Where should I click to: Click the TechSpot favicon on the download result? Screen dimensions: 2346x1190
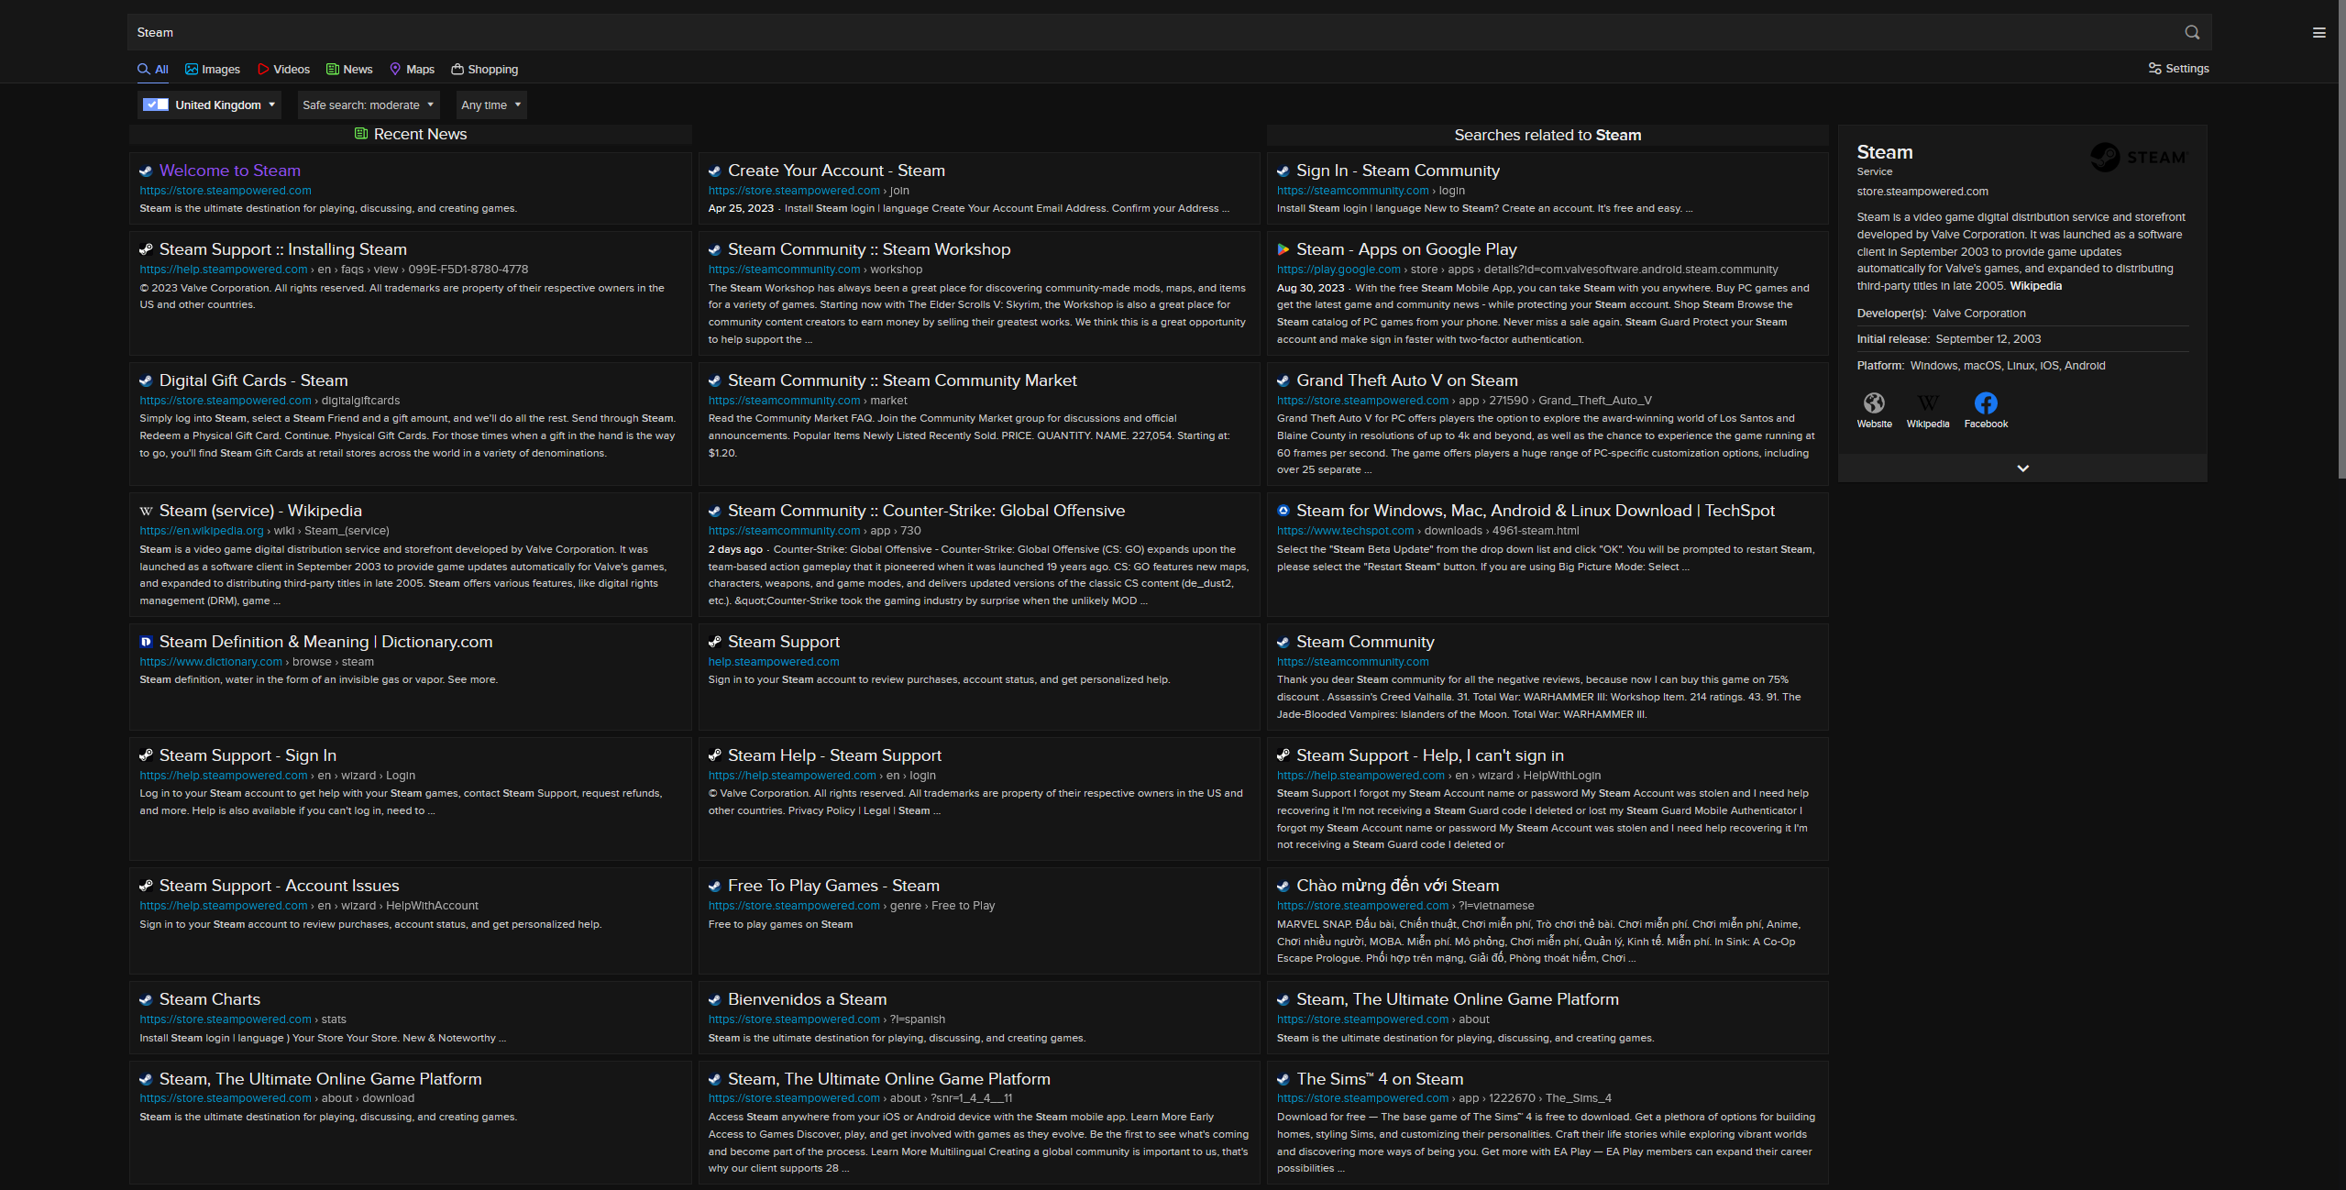coord(1283,511)
